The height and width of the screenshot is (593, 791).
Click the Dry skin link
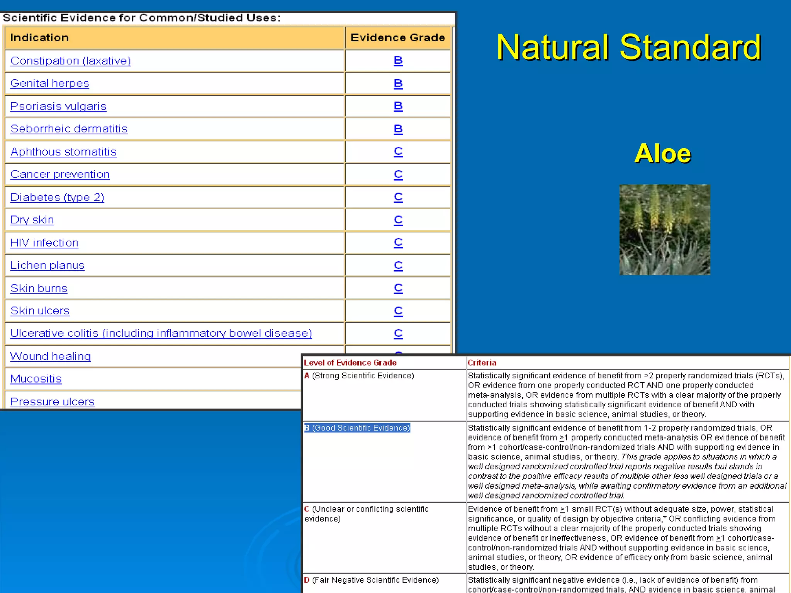click(32, 220)
